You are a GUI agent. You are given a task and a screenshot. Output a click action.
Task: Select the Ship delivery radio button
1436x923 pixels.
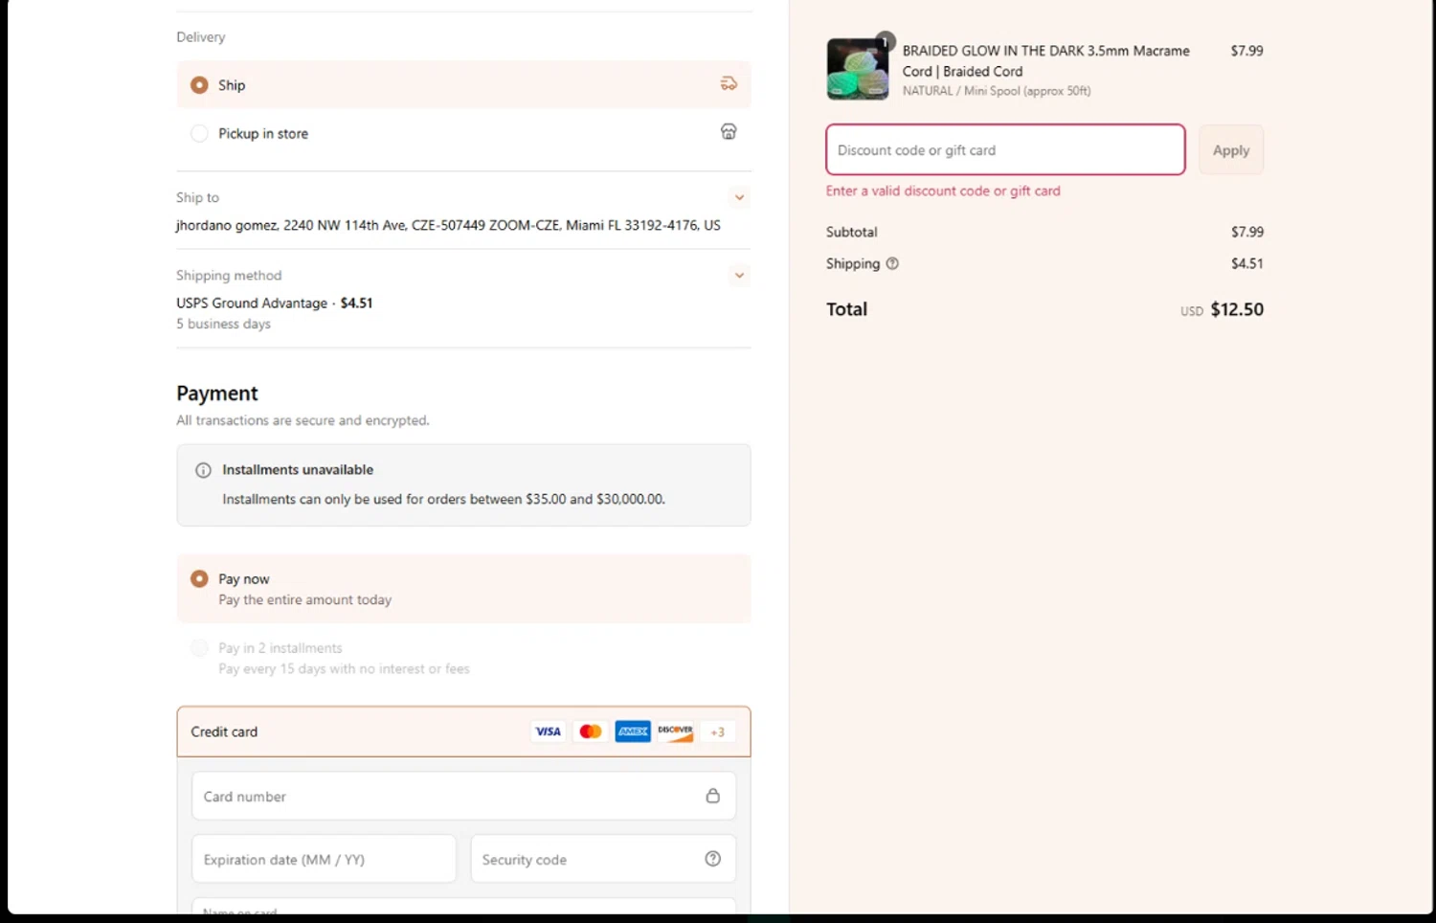tap(199, 85)
